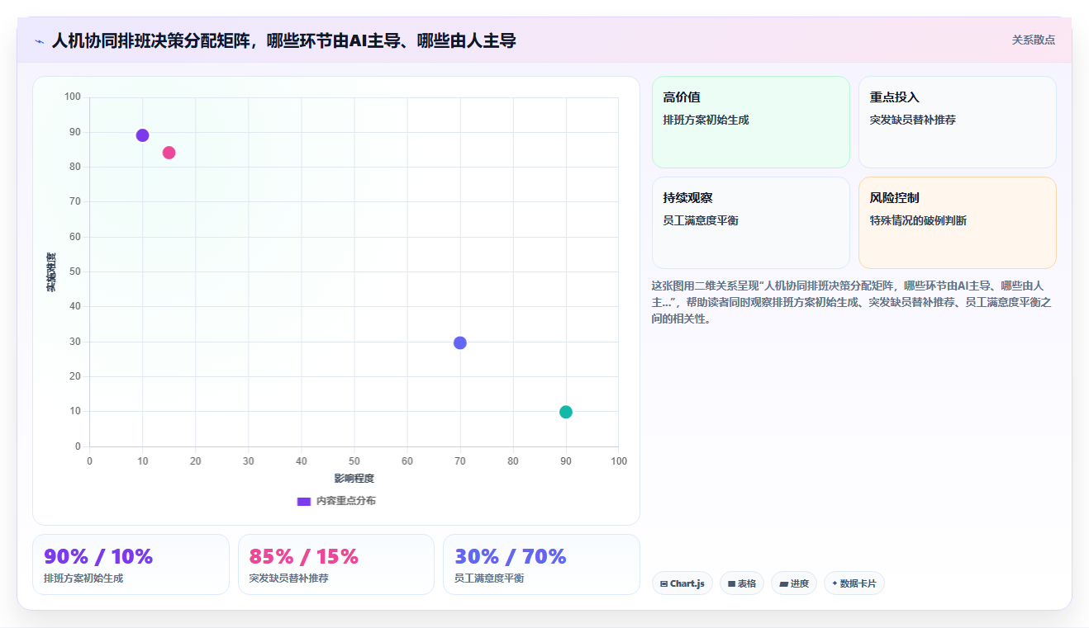Click the 30% / 70% stat card

point(541,564)
